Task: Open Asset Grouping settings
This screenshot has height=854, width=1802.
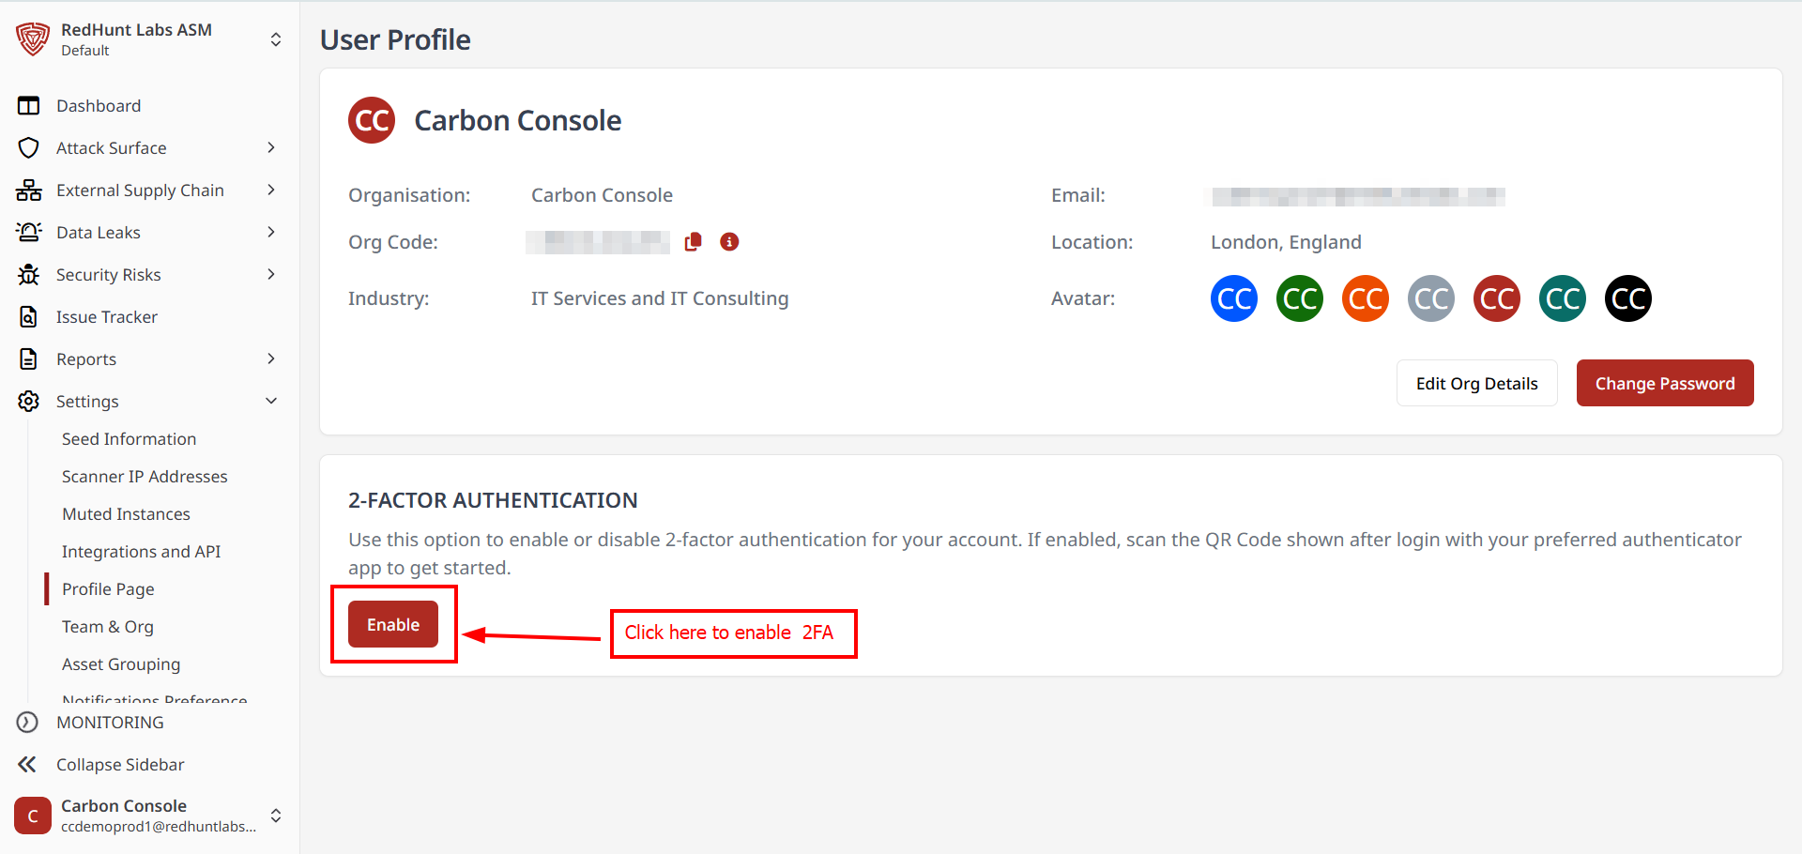Action: [121, 664]
